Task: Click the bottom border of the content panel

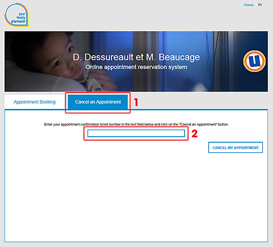Action: point(136,242)
